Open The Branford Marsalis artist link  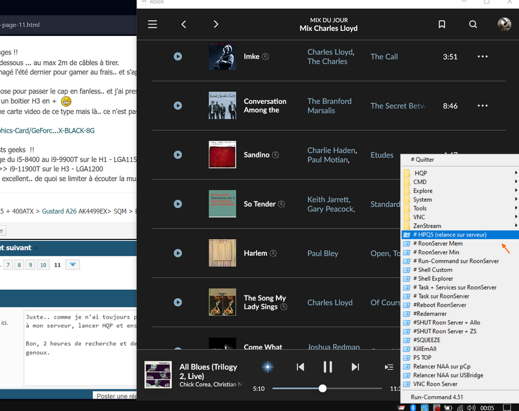pyautogui.click(x=330, y=106)
